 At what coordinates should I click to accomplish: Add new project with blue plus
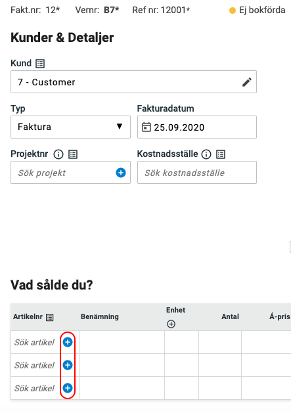121,173
